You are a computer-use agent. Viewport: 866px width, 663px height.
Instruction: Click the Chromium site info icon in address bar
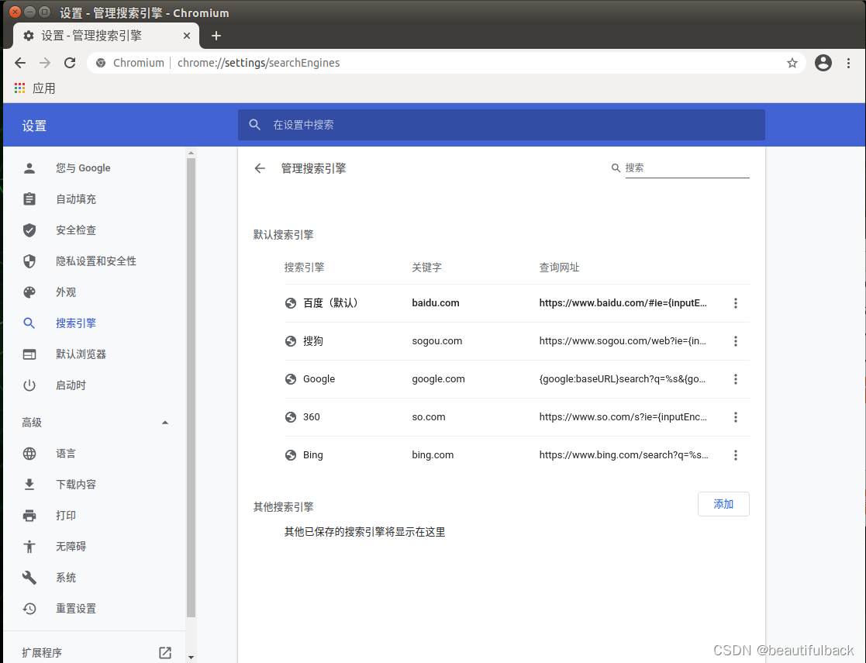[x=101, y=63]
